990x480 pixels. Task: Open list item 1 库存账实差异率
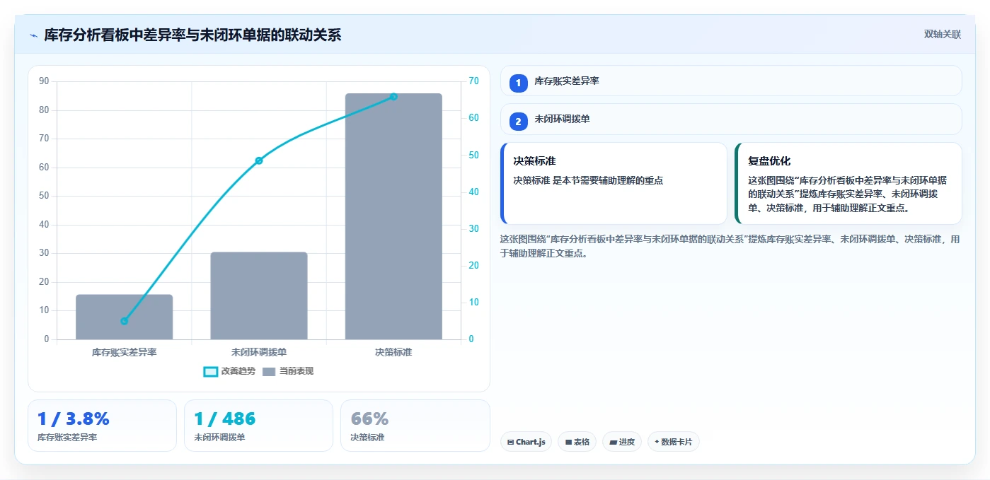point(731,81)
